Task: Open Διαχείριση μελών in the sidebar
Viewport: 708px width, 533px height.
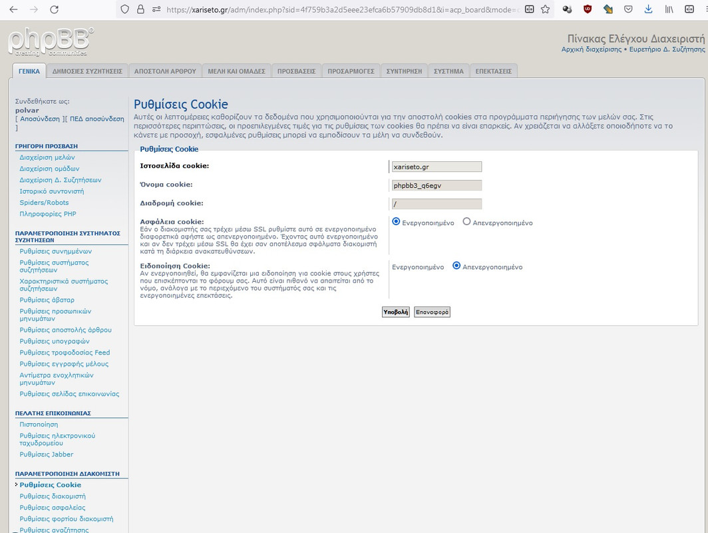Action: coord(47,157)
